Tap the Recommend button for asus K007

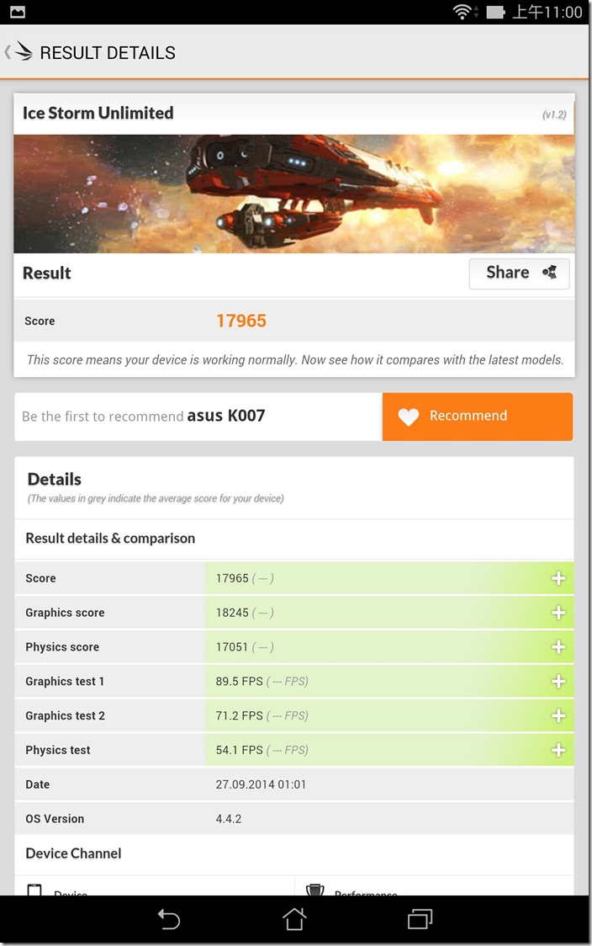coord(478,416)
